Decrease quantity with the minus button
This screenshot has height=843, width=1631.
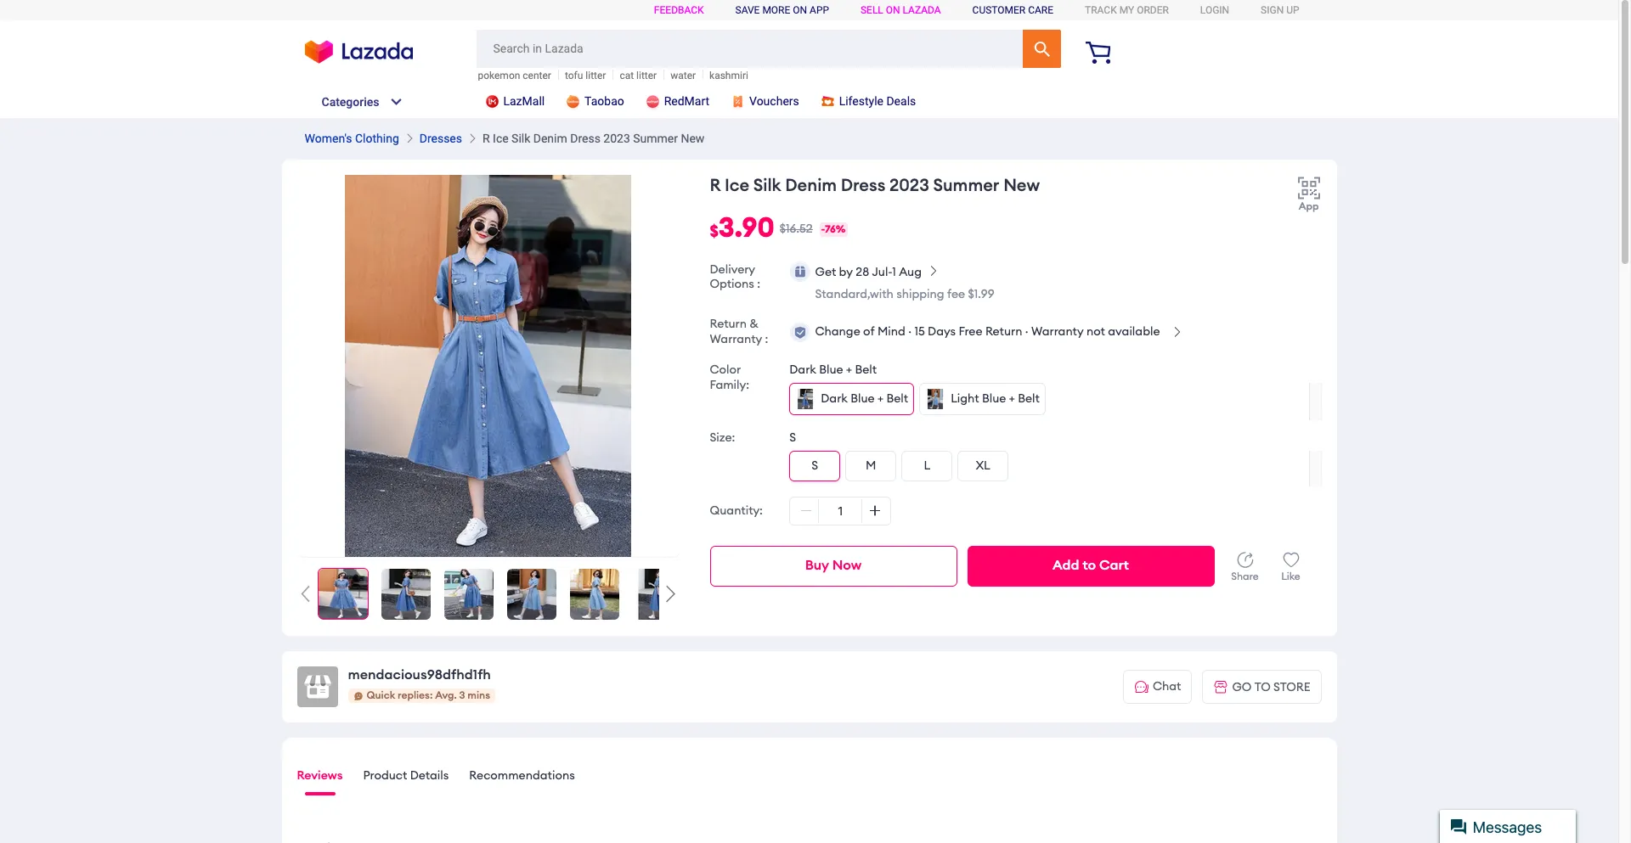pyautogui.click(x=805, y=511)
